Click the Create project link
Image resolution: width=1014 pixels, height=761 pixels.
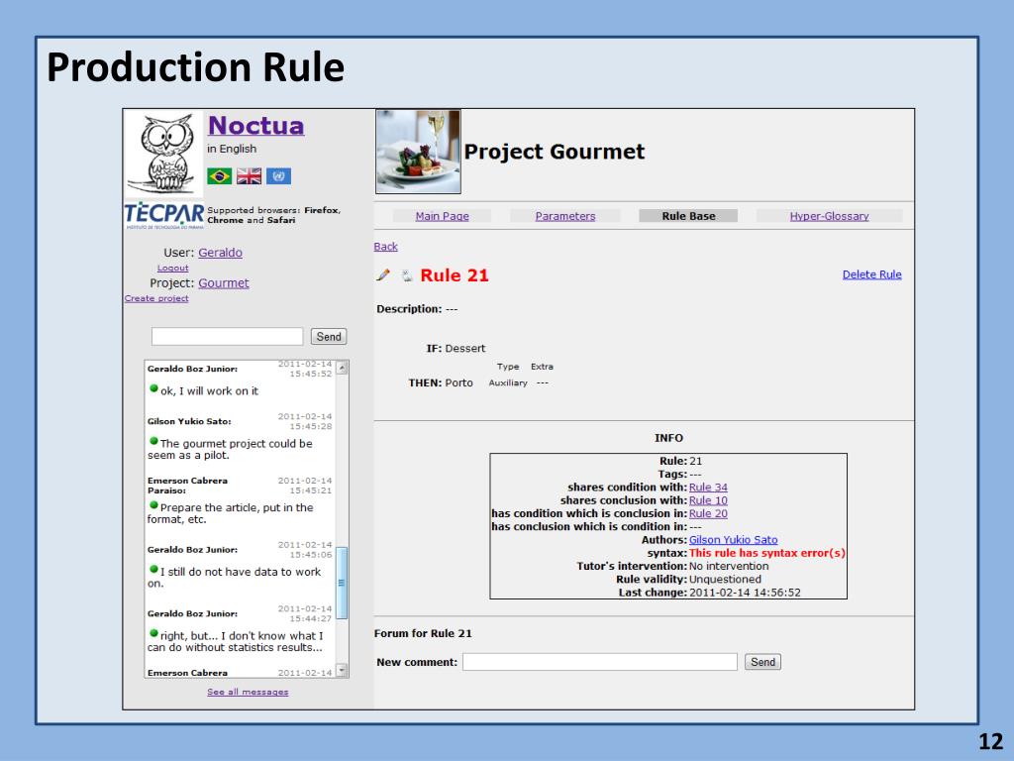156,298
